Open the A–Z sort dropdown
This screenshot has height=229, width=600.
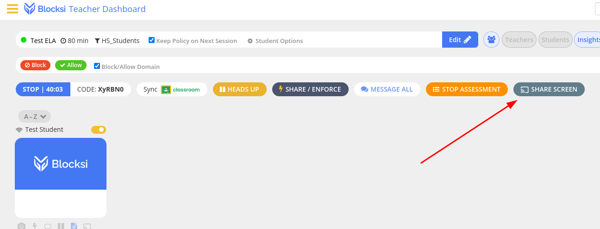35,116
